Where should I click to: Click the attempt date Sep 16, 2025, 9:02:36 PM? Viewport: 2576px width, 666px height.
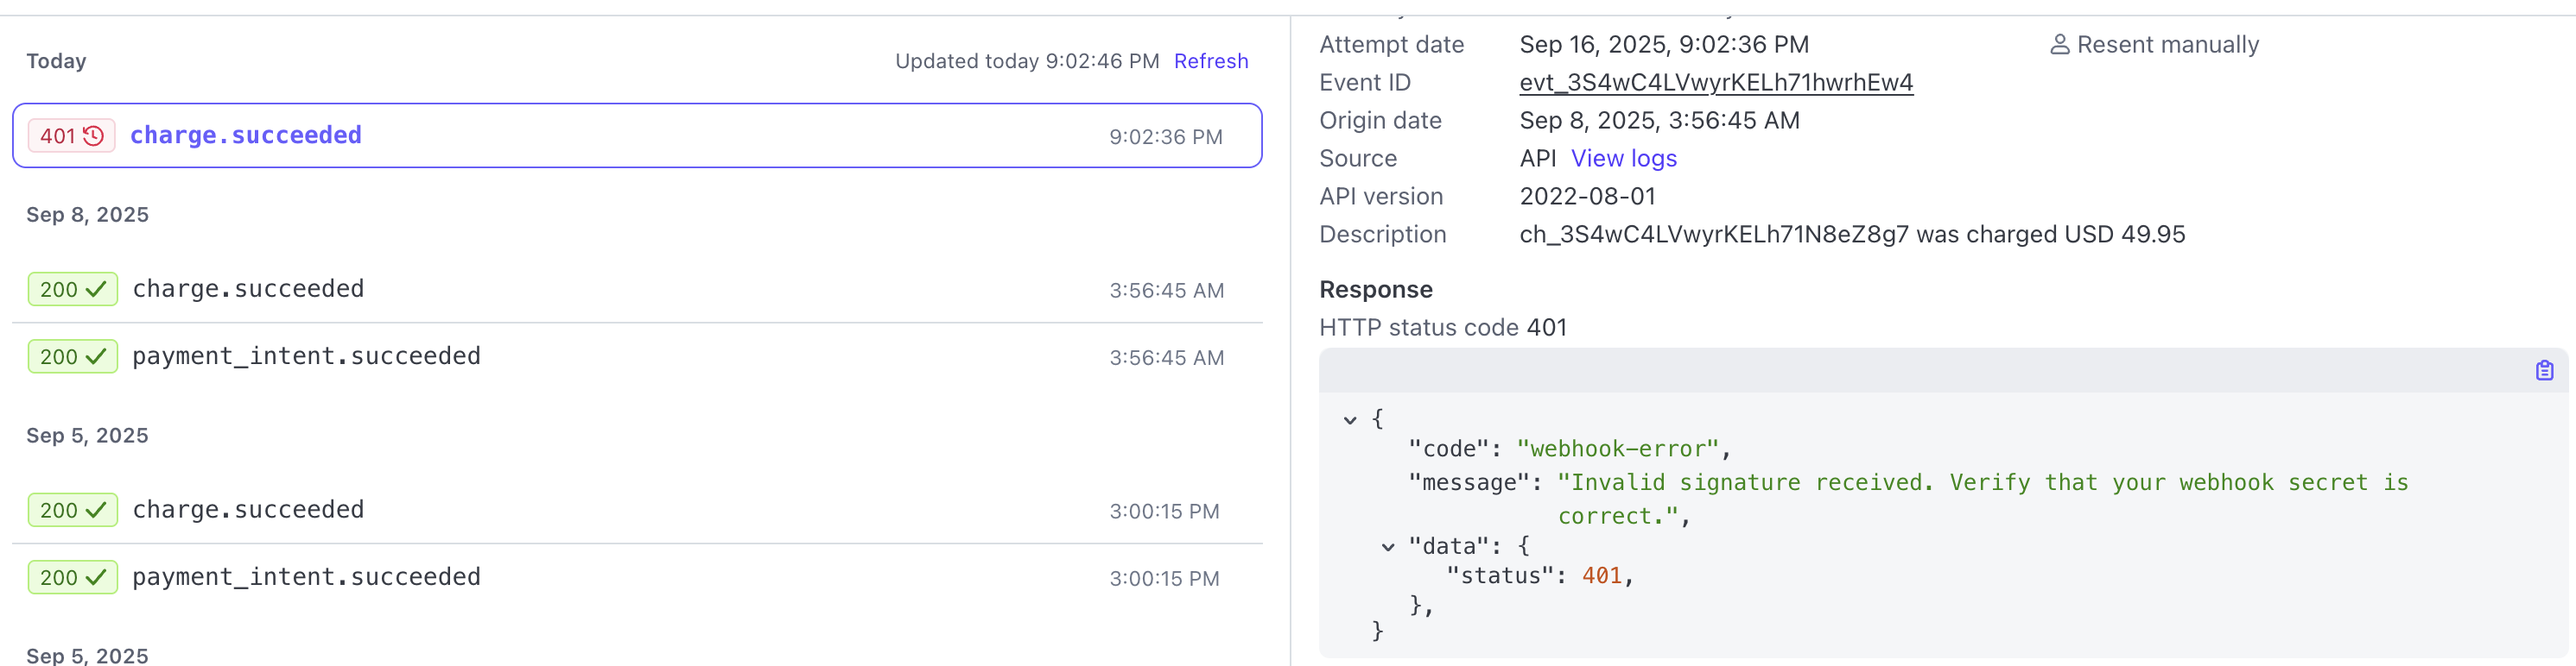tap(1664, 45)
